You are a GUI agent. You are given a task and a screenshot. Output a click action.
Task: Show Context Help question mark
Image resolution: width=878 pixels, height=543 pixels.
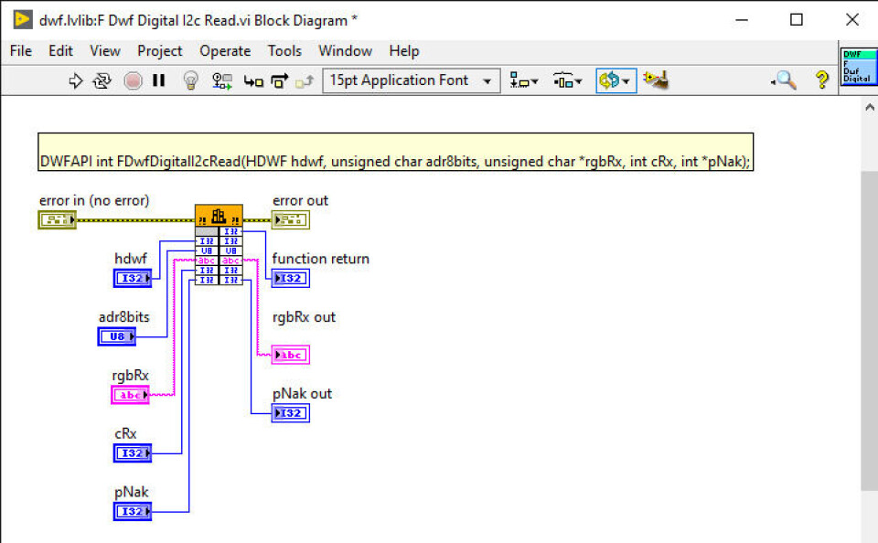pyautogui.click(x=821, y=80)
